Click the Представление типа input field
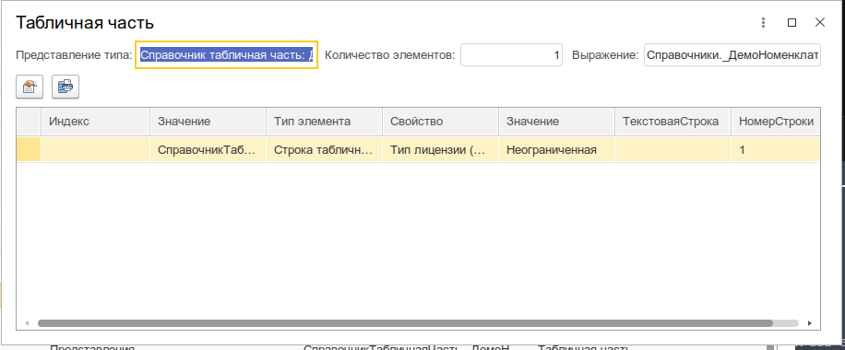This screenshot has width=845, height=350. click(226, 55)
